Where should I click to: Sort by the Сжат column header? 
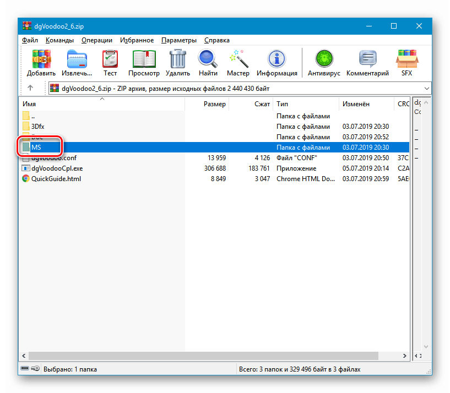point(251,104)
